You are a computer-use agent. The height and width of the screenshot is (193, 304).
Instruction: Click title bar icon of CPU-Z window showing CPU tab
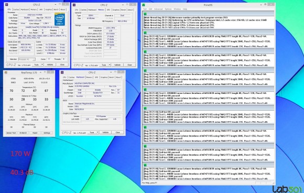(7, 5)
